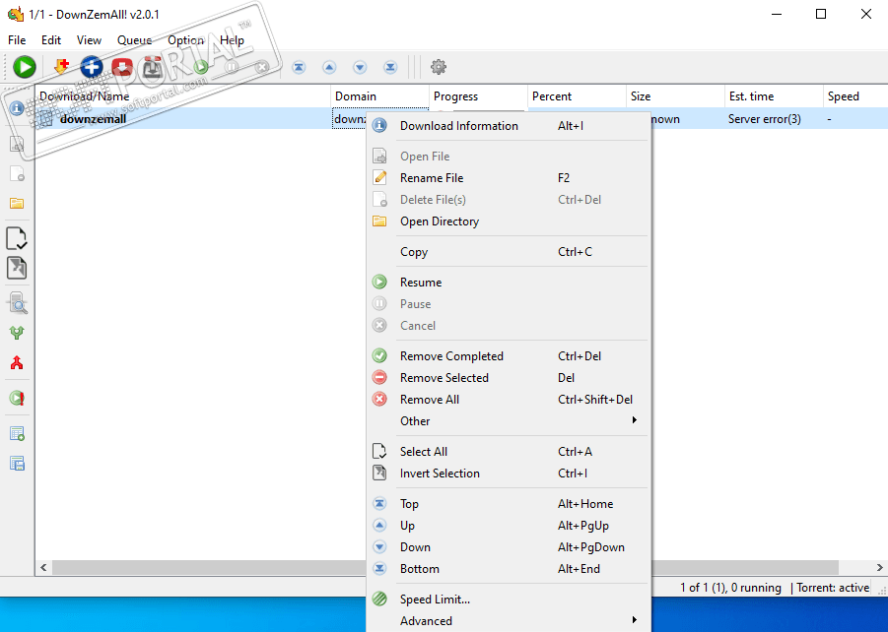Click horizontal scrollbar right arrow

(879, 567)
